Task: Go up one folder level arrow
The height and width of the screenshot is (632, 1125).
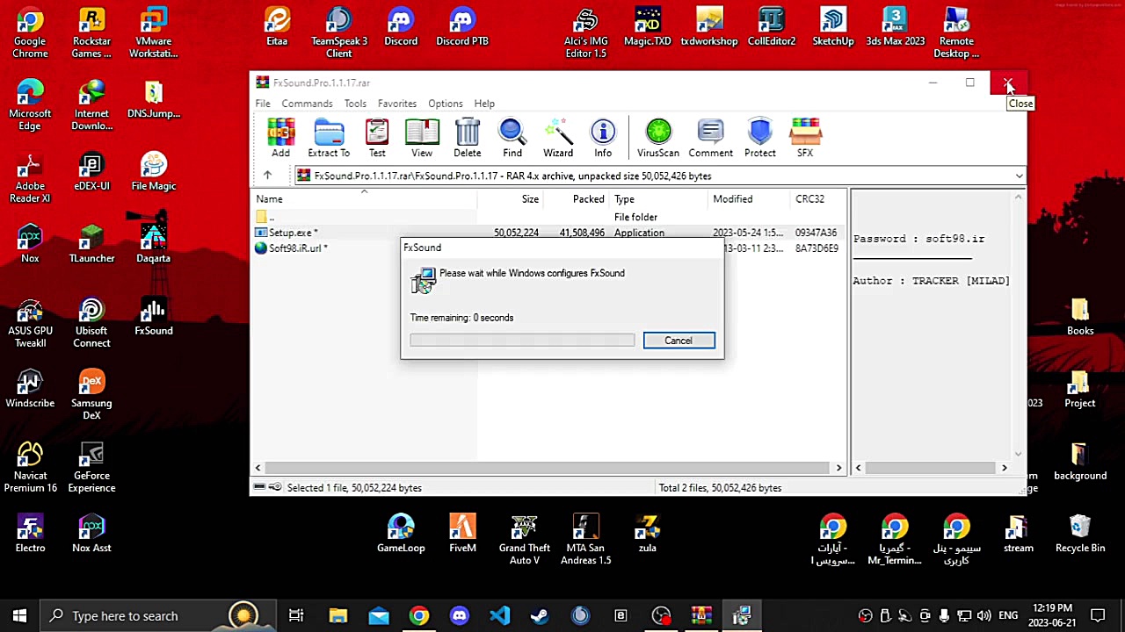Action: pos(267,176)
